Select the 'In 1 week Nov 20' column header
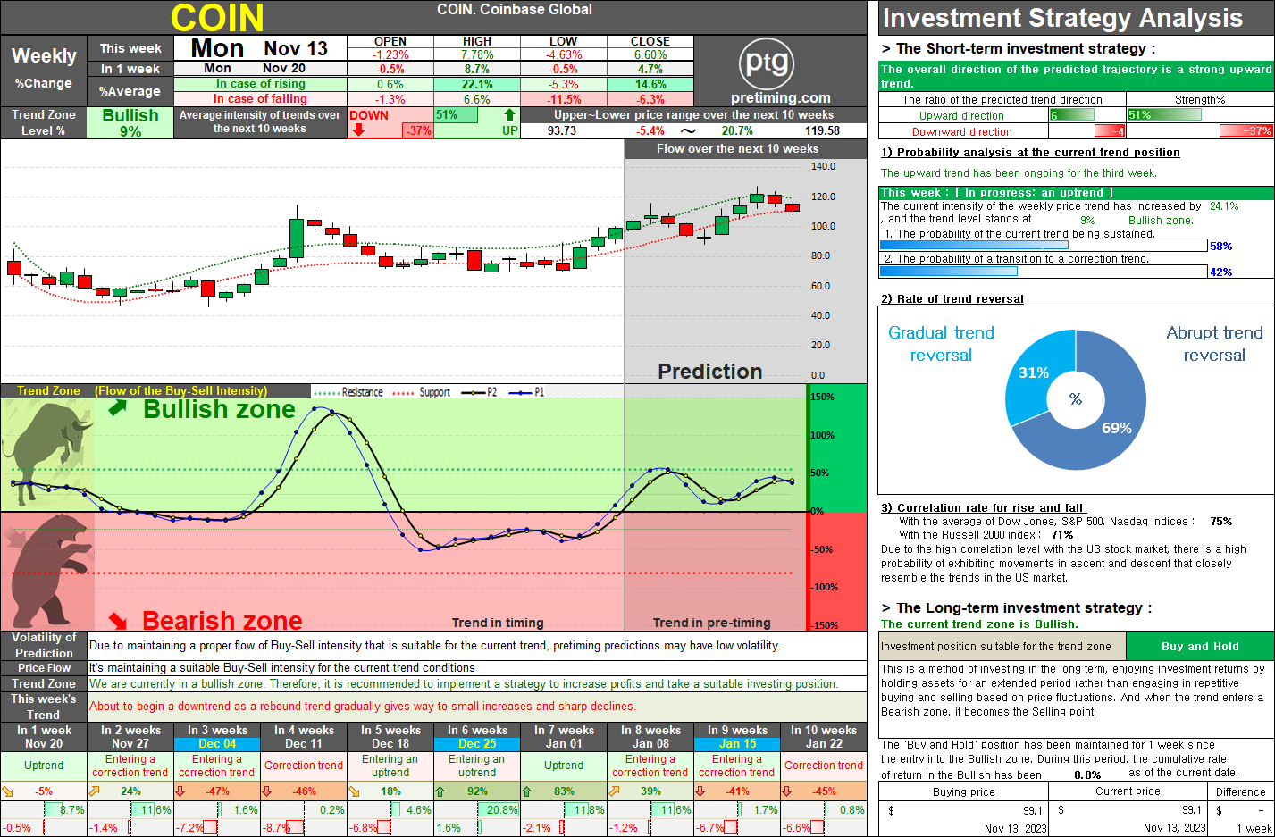 point(44,737)
